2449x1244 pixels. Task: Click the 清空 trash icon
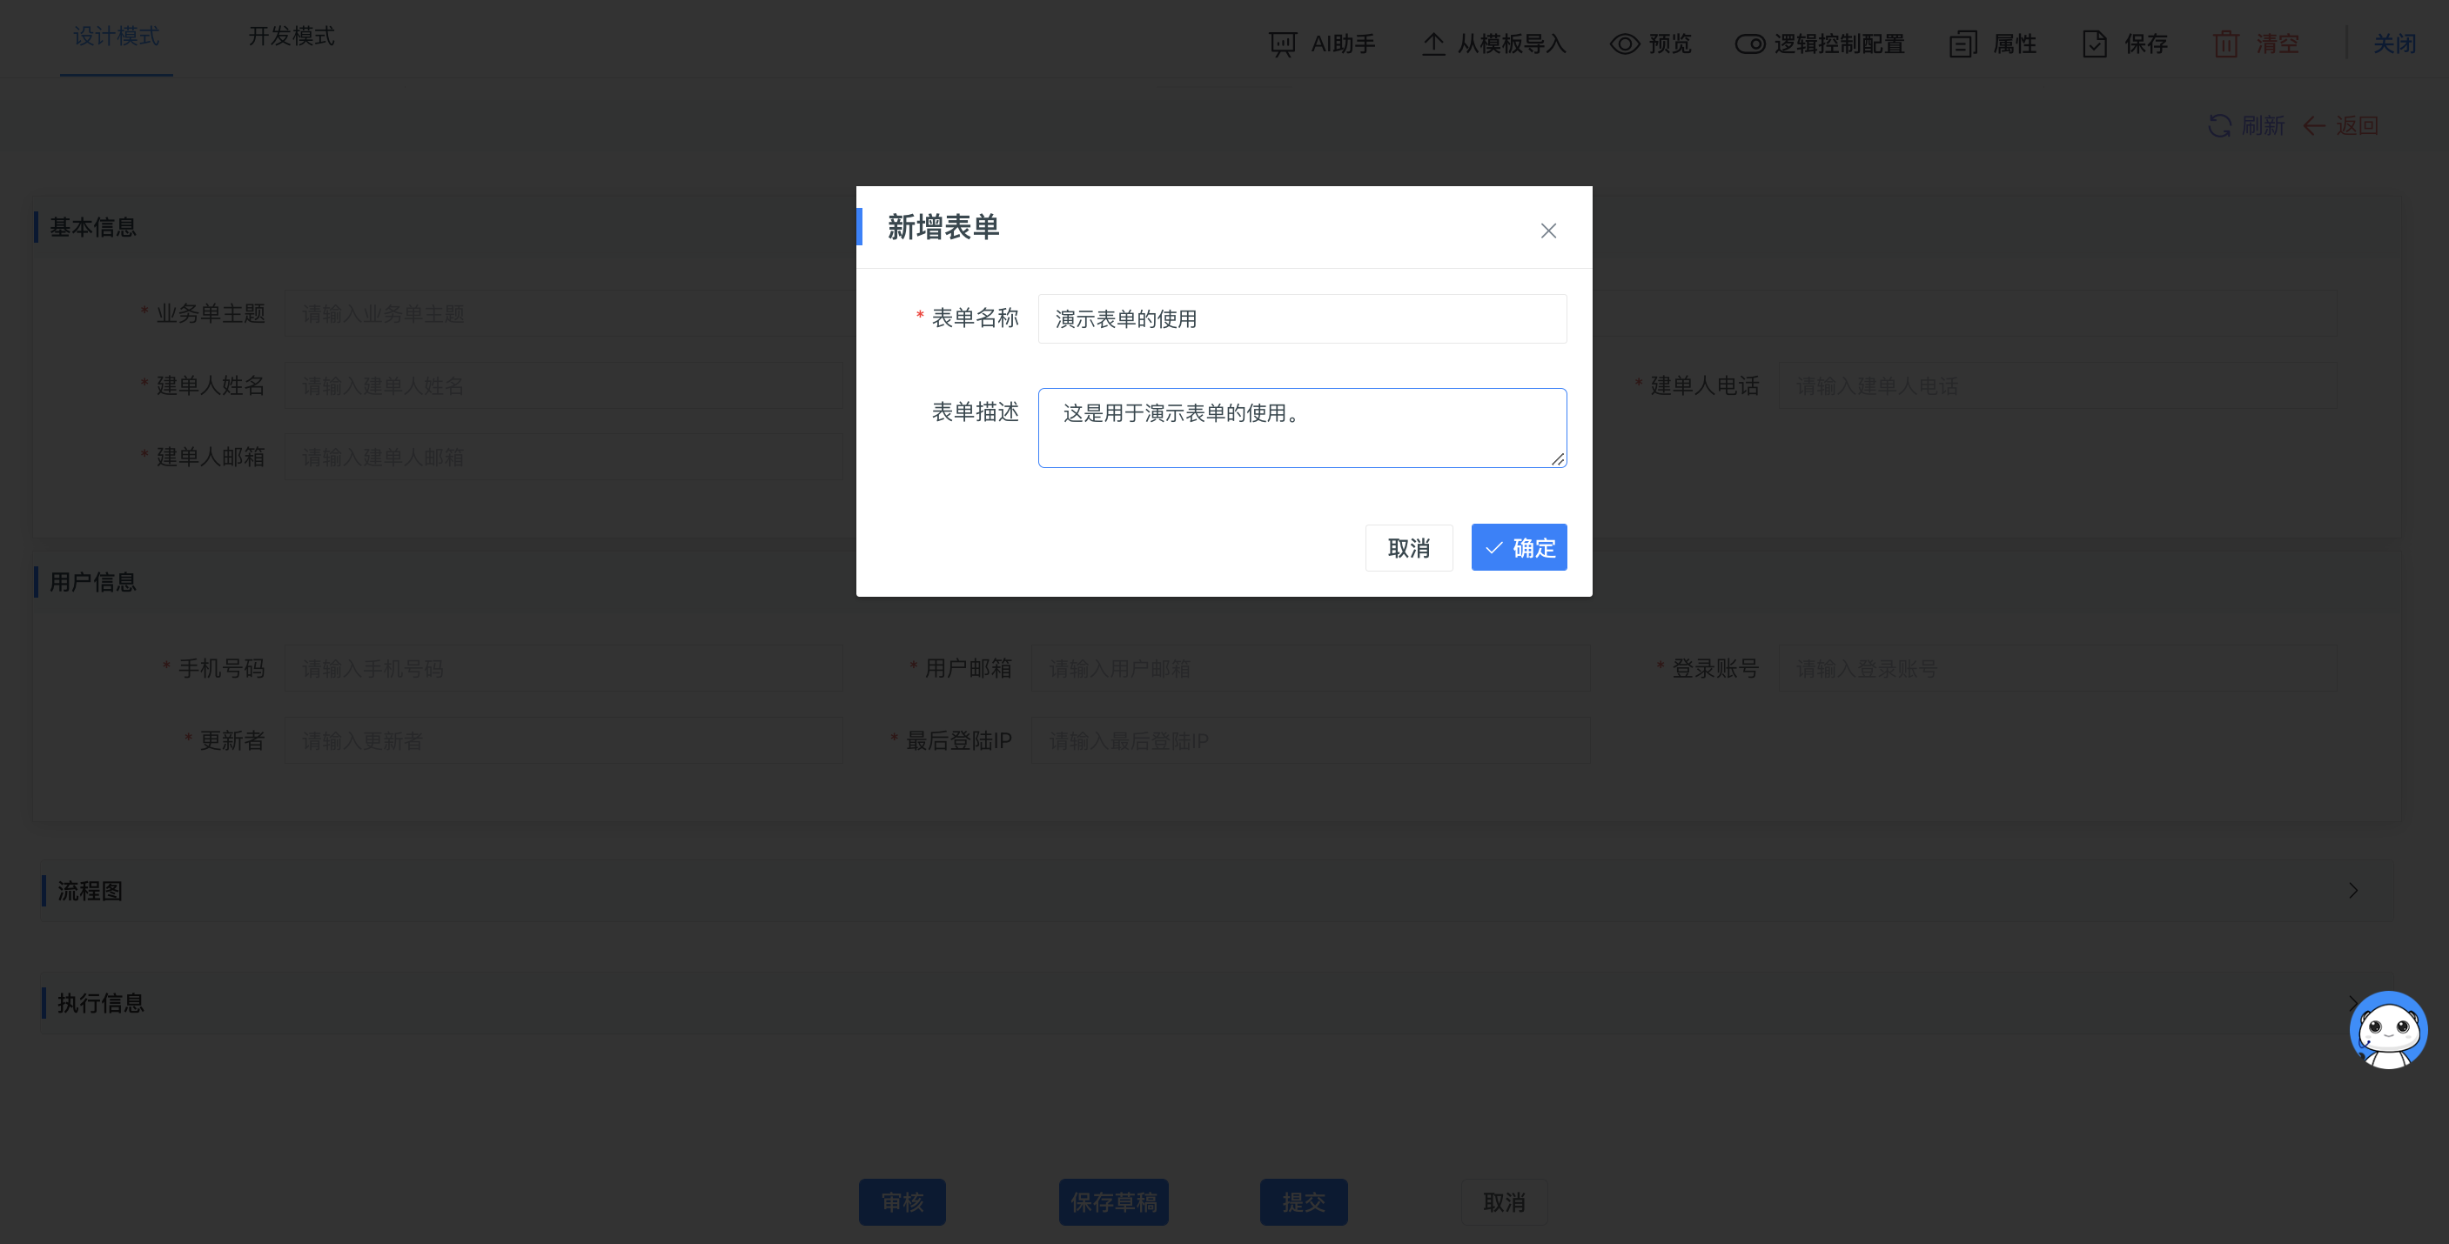pos(2225,43)
